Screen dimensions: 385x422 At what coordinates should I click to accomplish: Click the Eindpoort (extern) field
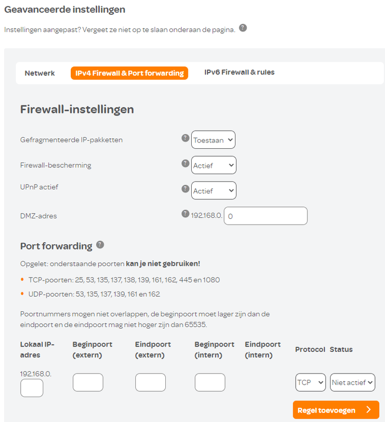point(151,382)
